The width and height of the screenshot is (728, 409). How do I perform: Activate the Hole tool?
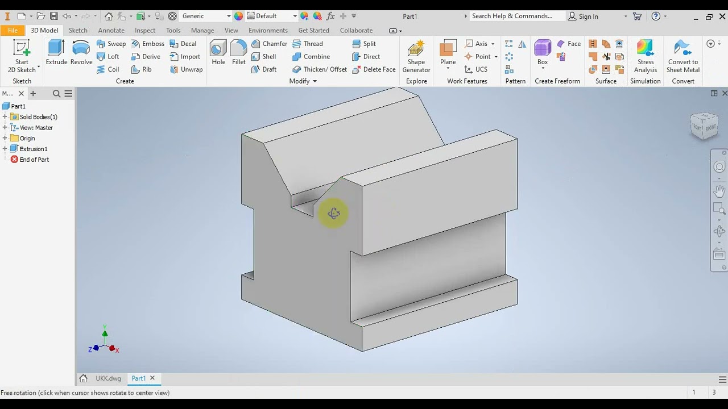pyautogui.click(x=218, y=53)
